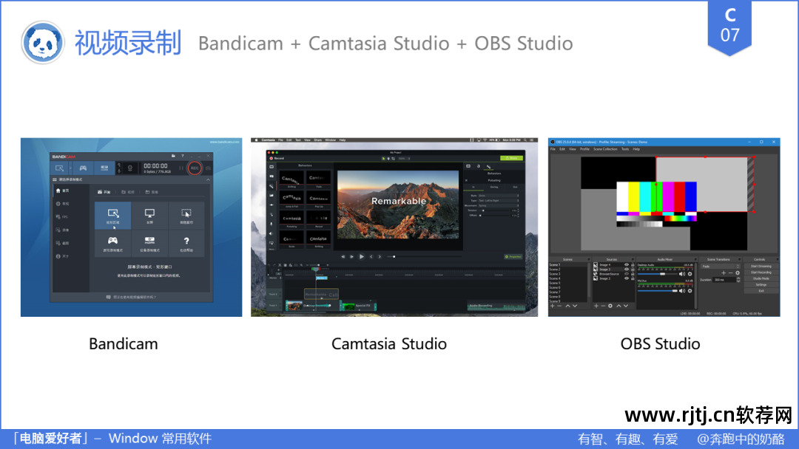The image size is (799, 449).
Task: Open Bandicam's Home sidebar item
Action: 62,191
